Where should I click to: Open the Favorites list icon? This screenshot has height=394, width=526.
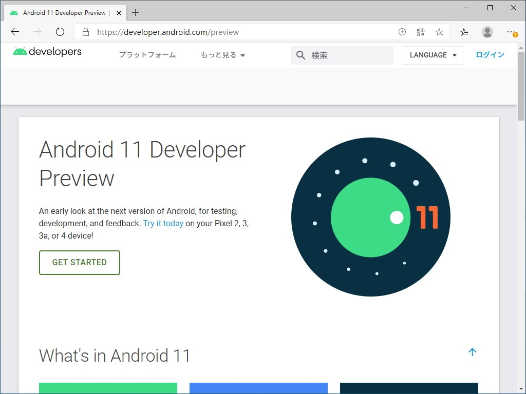point(464,32)
